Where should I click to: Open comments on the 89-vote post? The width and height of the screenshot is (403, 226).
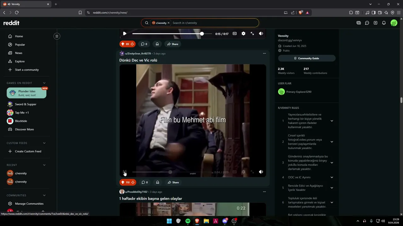[x=144, y=44]
